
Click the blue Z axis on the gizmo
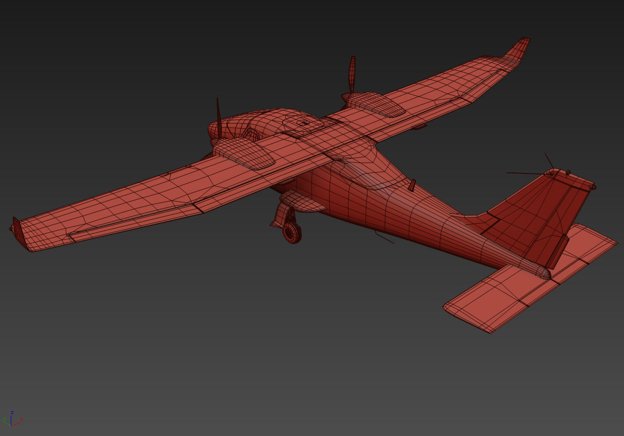pos(11,420)
